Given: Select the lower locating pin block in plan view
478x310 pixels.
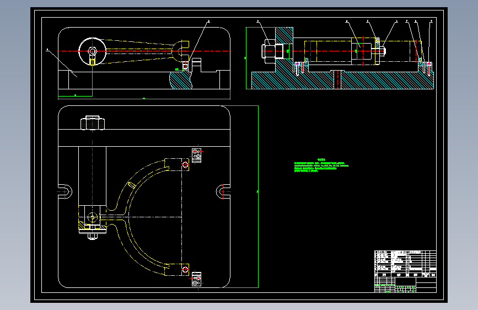Looking at the screenshot, I should (x=197, y=279).
